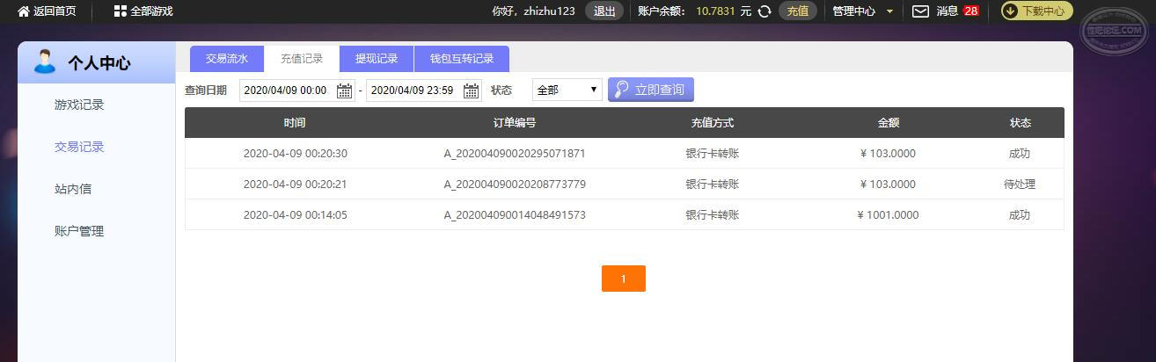Open 游戏记录 in the sidebar

[x=79, y=105]
